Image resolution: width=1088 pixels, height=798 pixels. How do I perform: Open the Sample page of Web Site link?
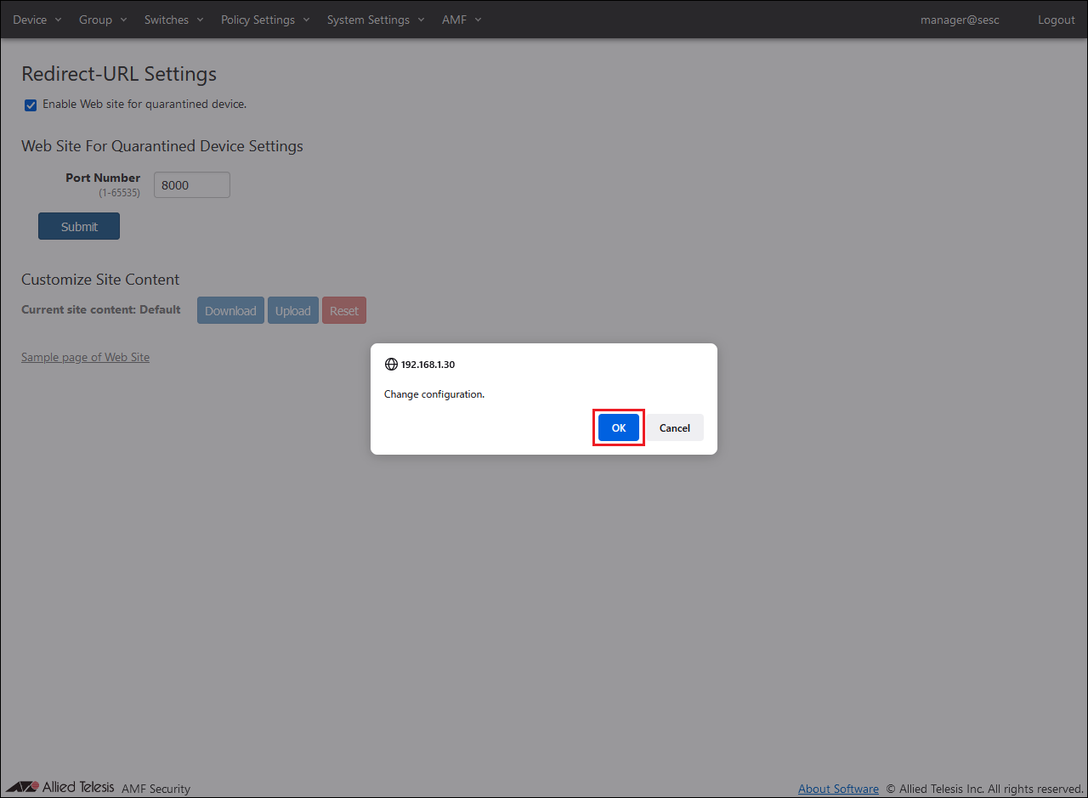(x=85, y=358)
